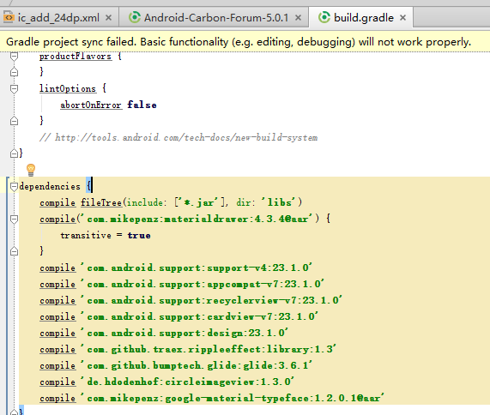This screenshot has height=415, width=490.
Task: Click the abortOnError property
Action: point(91,105)
